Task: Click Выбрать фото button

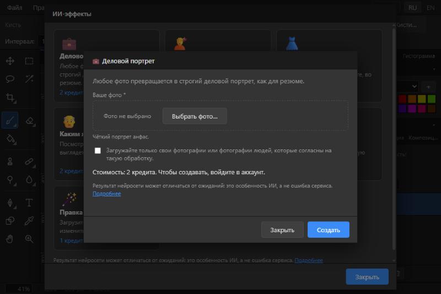Action: [x=195, y=116]
